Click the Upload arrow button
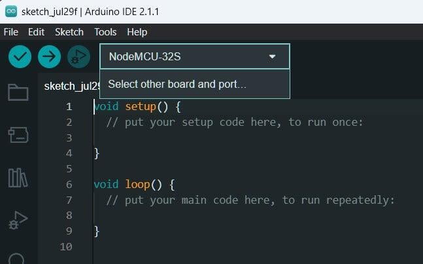 (x=50, y=57)
